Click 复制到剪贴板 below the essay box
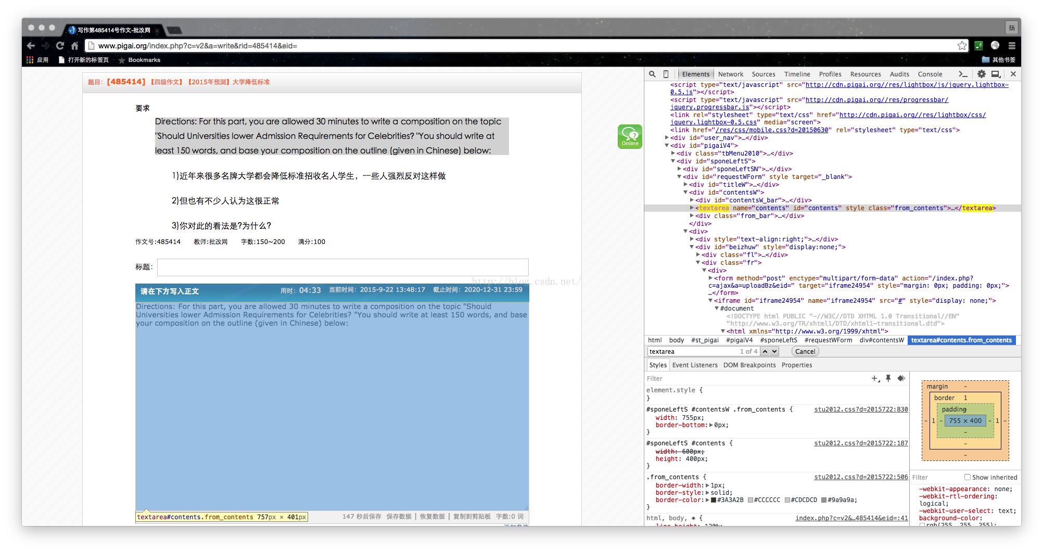1043x552 pixels. (x=472, y=517)
